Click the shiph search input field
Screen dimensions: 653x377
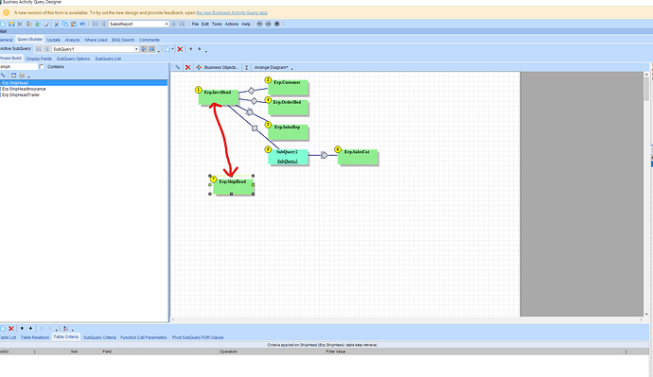point(18,66)
